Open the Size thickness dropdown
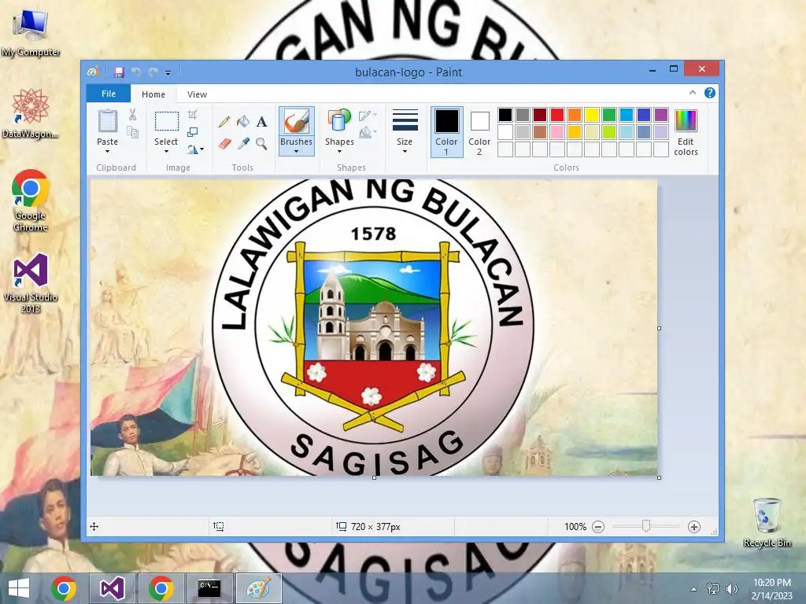 coord(405,131)
